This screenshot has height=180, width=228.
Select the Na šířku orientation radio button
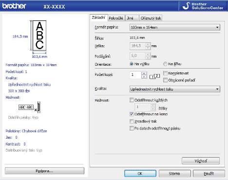pyautogui.click(x=165, y=64)
